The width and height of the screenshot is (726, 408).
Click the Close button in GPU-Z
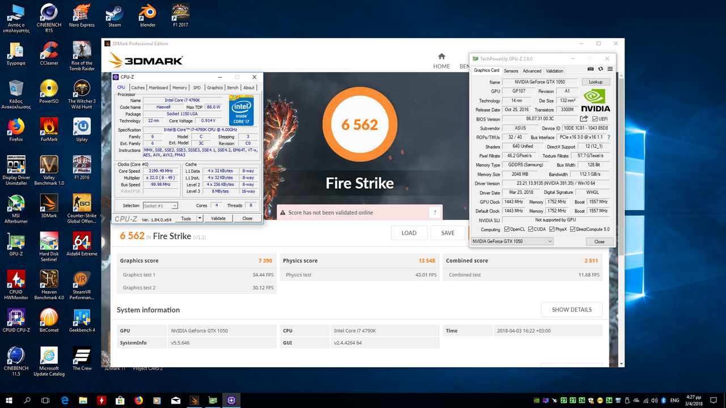[600, 241]
